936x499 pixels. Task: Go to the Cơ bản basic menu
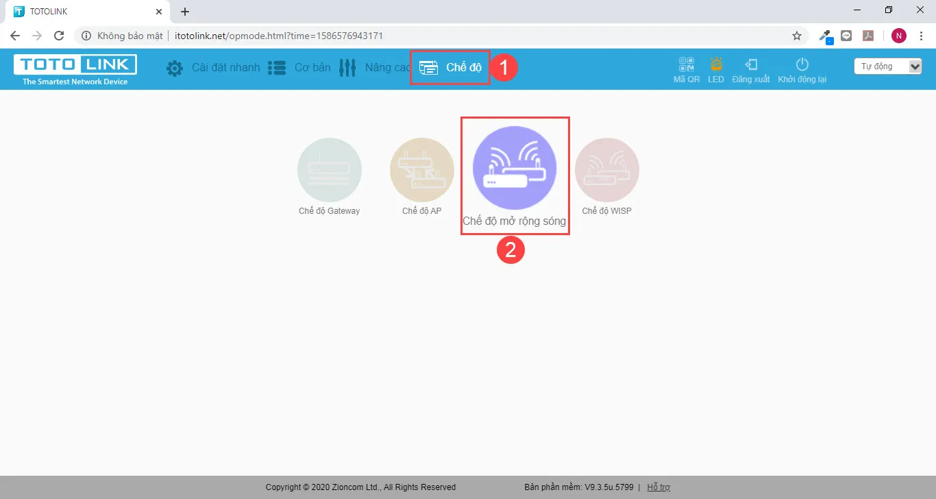(x=299, y=68)
